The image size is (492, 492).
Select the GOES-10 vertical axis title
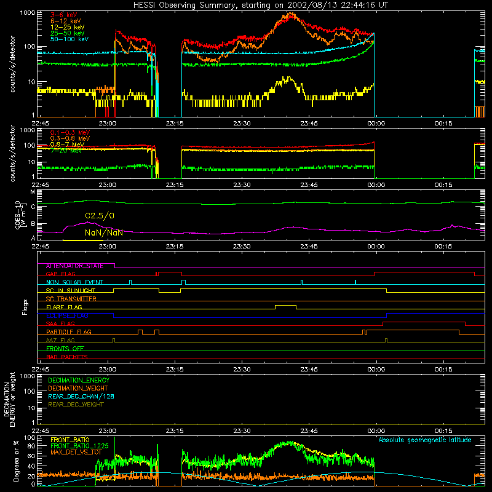(x=20, y=215)
